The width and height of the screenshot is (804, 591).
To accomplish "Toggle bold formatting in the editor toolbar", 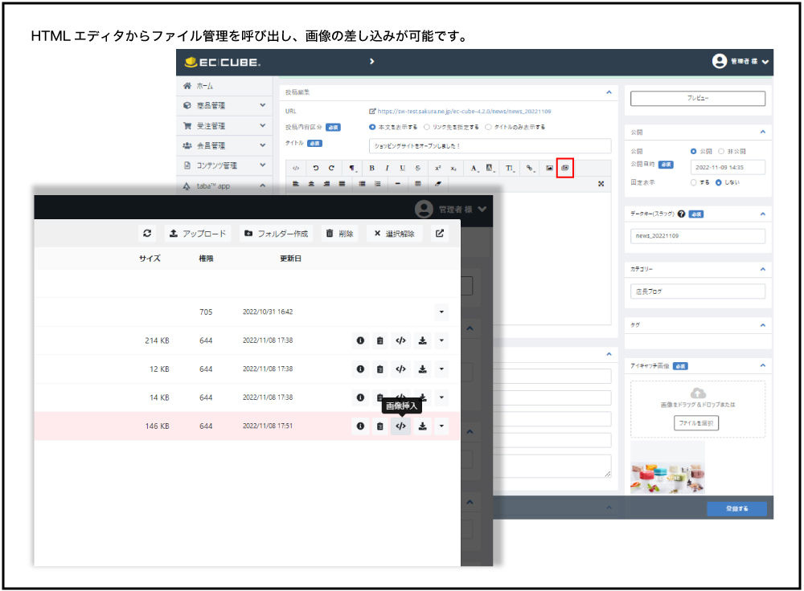I will [x=371, y=168].
